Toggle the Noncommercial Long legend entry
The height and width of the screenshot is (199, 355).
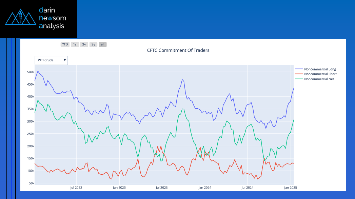pyautogui.click(x=320, y=69)
